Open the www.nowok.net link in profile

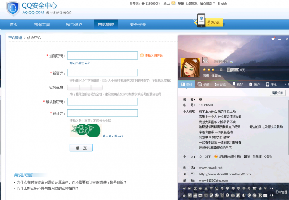click(210, 168)
